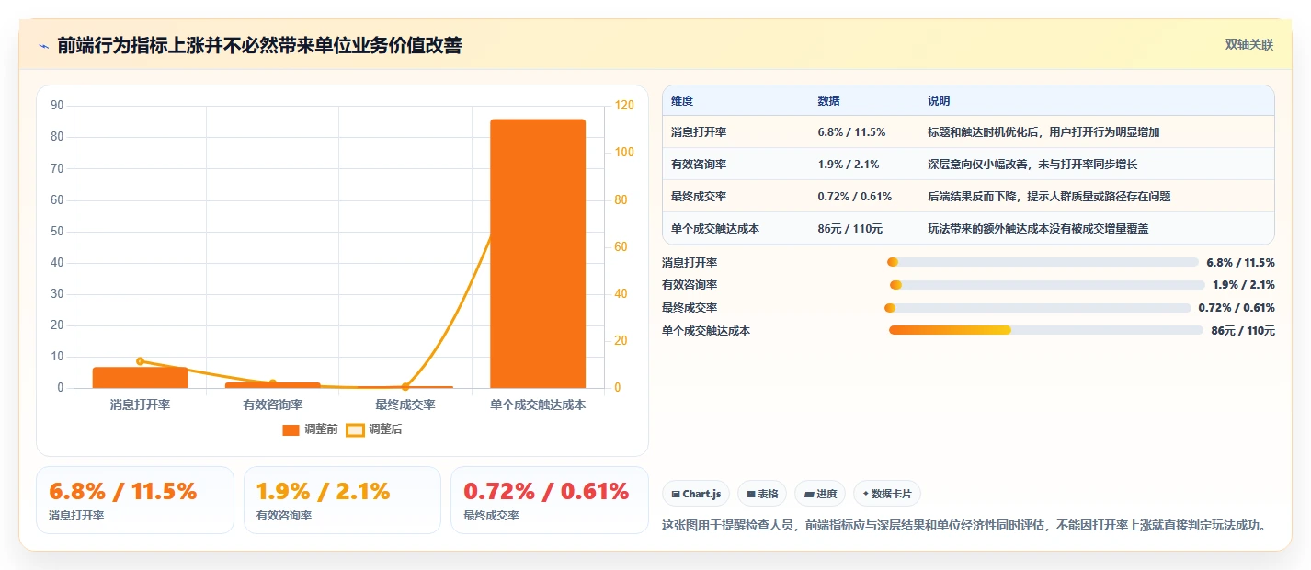Click right axis value 120
Viewport: 1311px width, 570px height.
(x=624, y=106)
